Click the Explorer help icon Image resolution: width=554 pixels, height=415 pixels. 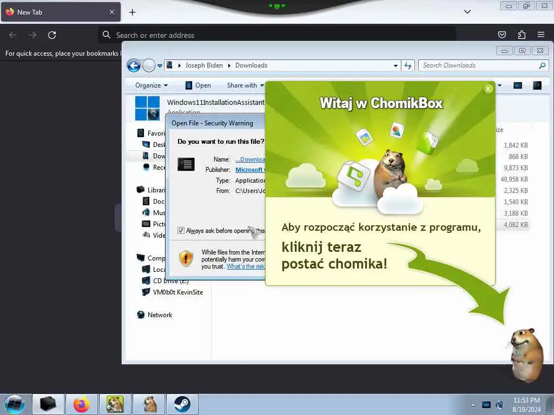click(x=537, y=85)
